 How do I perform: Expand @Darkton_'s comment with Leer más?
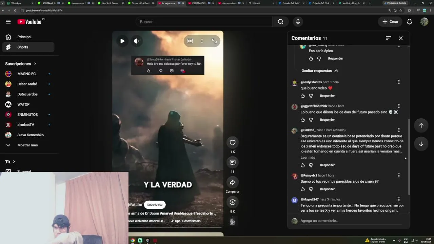click(308, 158)
